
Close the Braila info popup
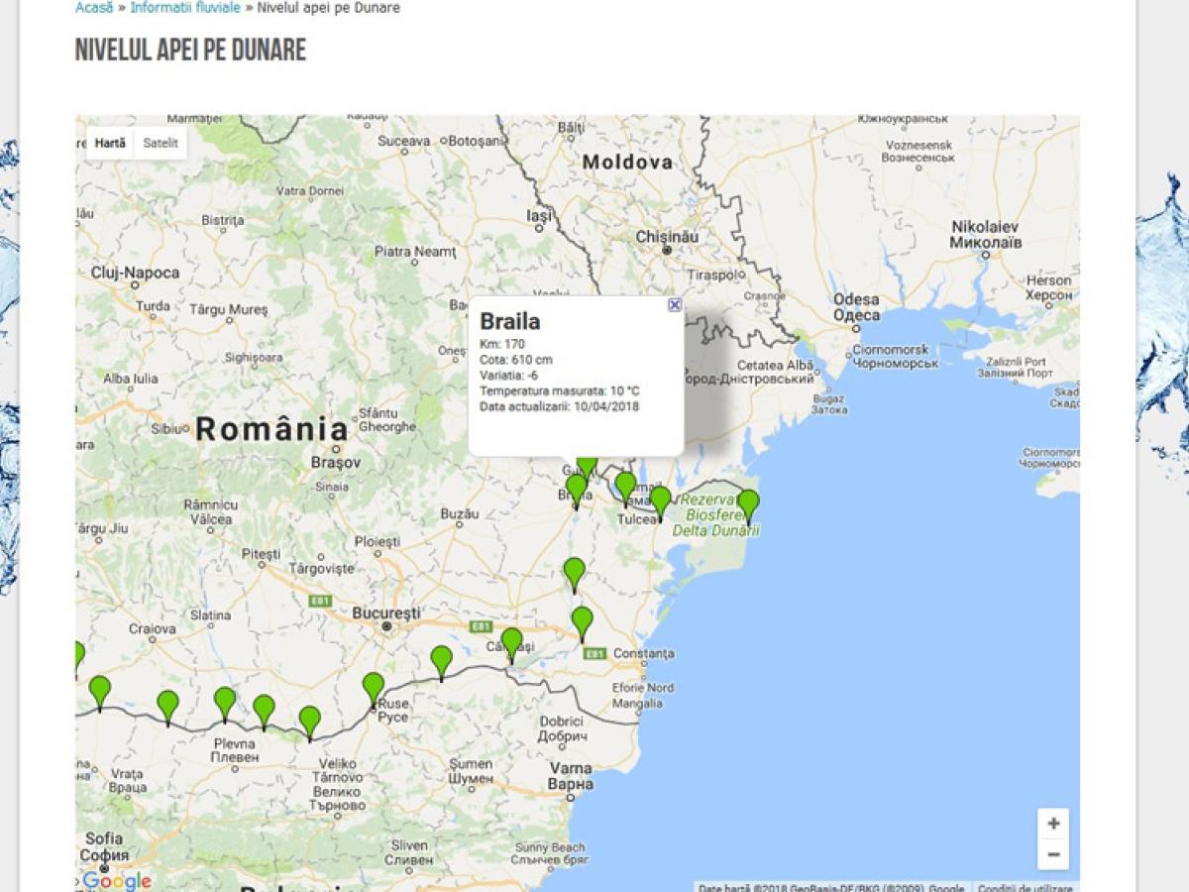(675, 305)
